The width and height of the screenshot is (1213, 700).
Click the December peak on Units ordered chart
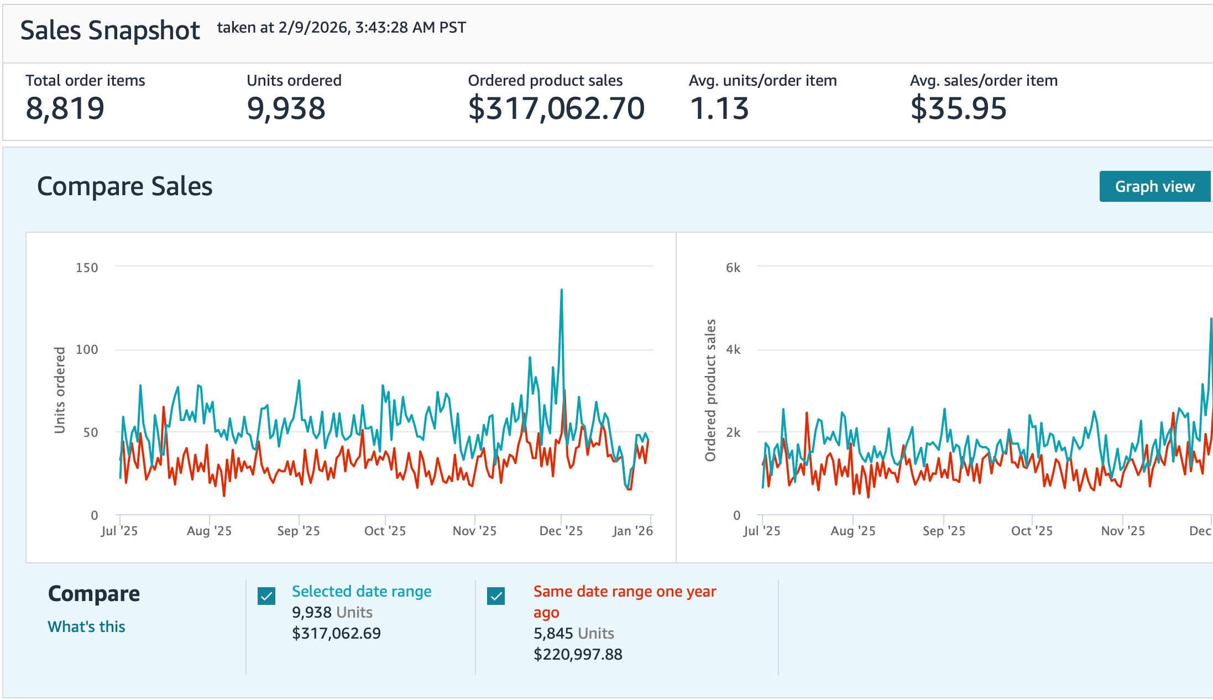[x=561, y=291]
